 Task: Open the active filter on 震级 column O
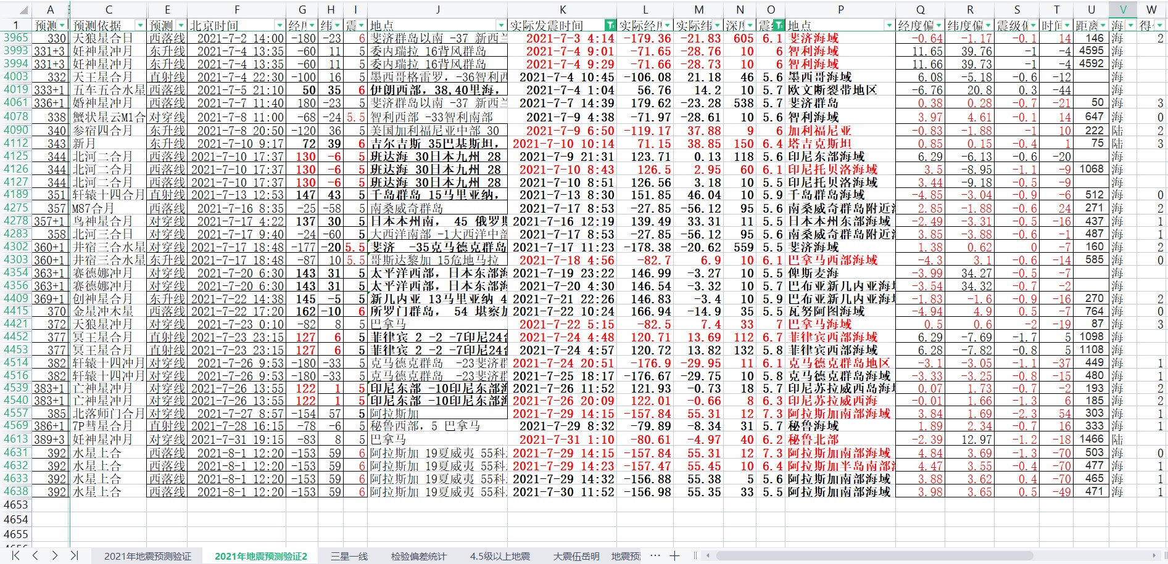click(x=779, y=25)
